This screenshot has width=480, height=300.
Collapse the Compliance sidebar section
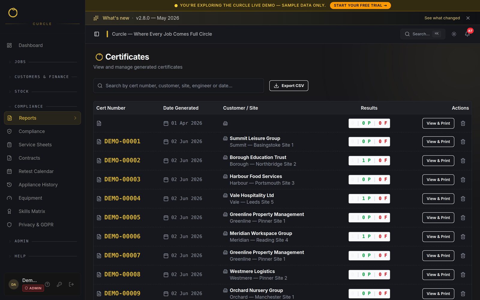[42, 106]
